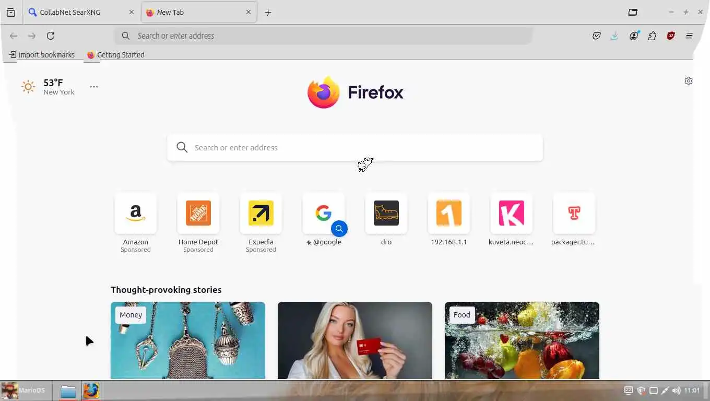Click the network plug tray icon
Screen dimensions: 710x401
665,391
